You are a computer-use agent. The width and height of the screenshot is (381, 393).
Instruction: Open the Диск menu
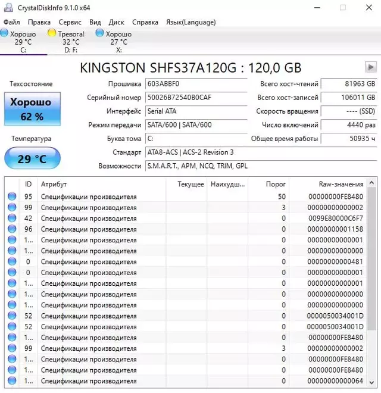pos(116,22)
